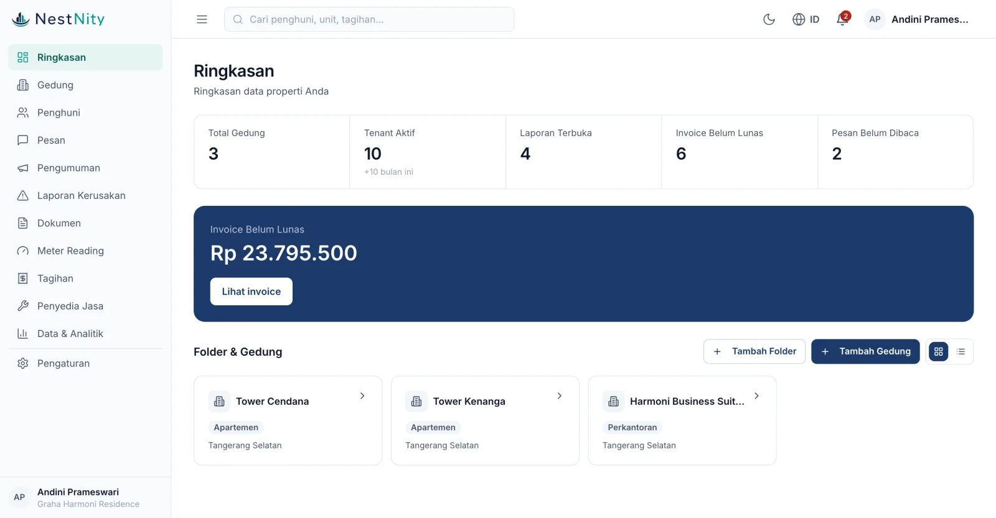
Task: Switch to grid view
Action: tap(939, 351)
